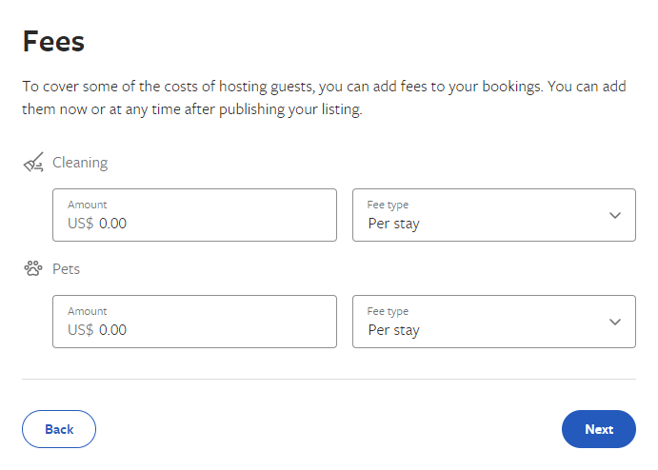Click the Cleaning broom icon
Screen dimensions: 658x470
click(33, 163)
